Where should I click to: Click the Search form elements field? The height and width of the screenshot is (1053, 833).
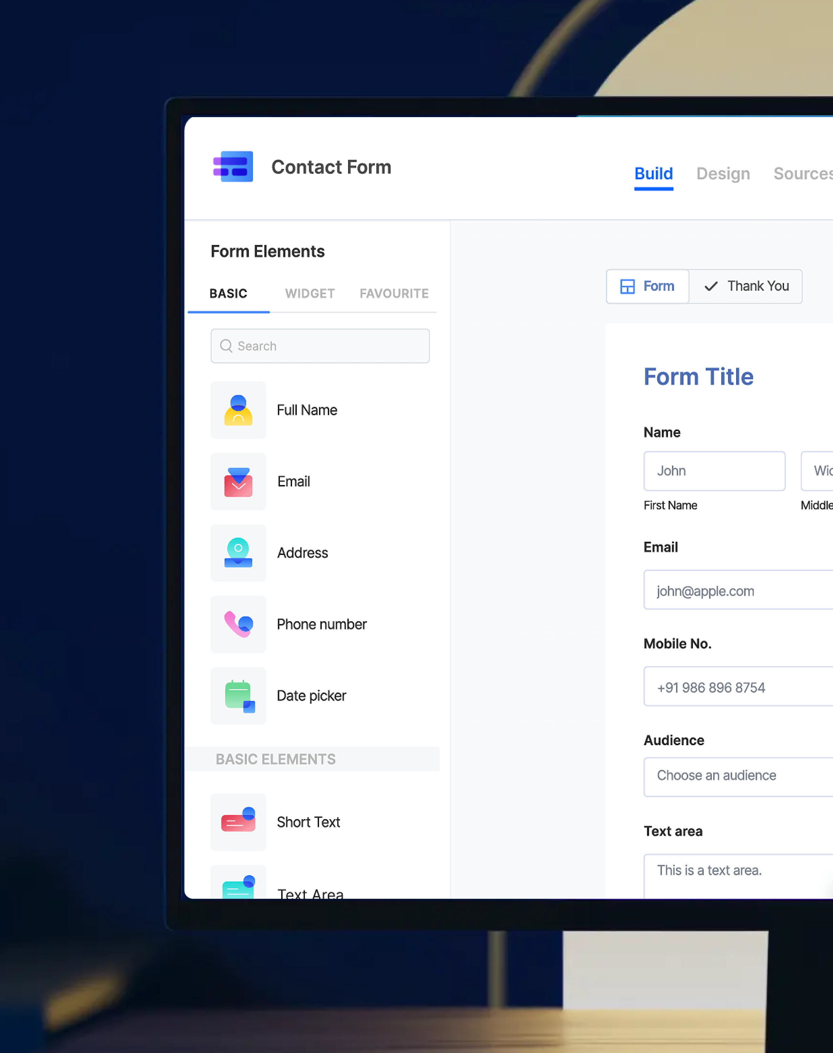click(320, 346)
